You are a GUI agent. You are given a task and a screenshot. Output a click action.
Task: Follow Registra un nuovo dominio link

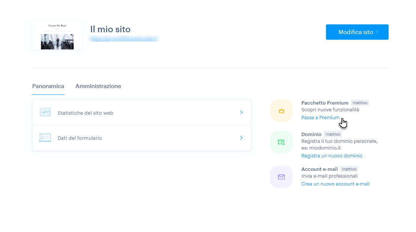[332, 156]
